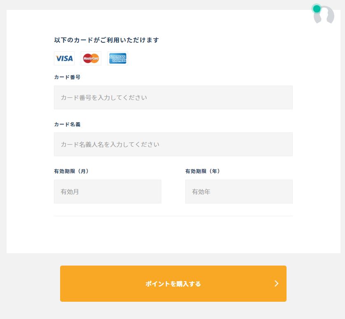Click the カード名義 label
Screen dimensions: 345x319
68,124
